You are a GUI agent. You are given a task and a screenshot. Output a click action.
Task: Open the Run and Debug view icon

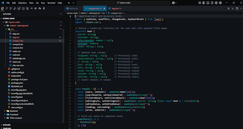tap(15, 9)
